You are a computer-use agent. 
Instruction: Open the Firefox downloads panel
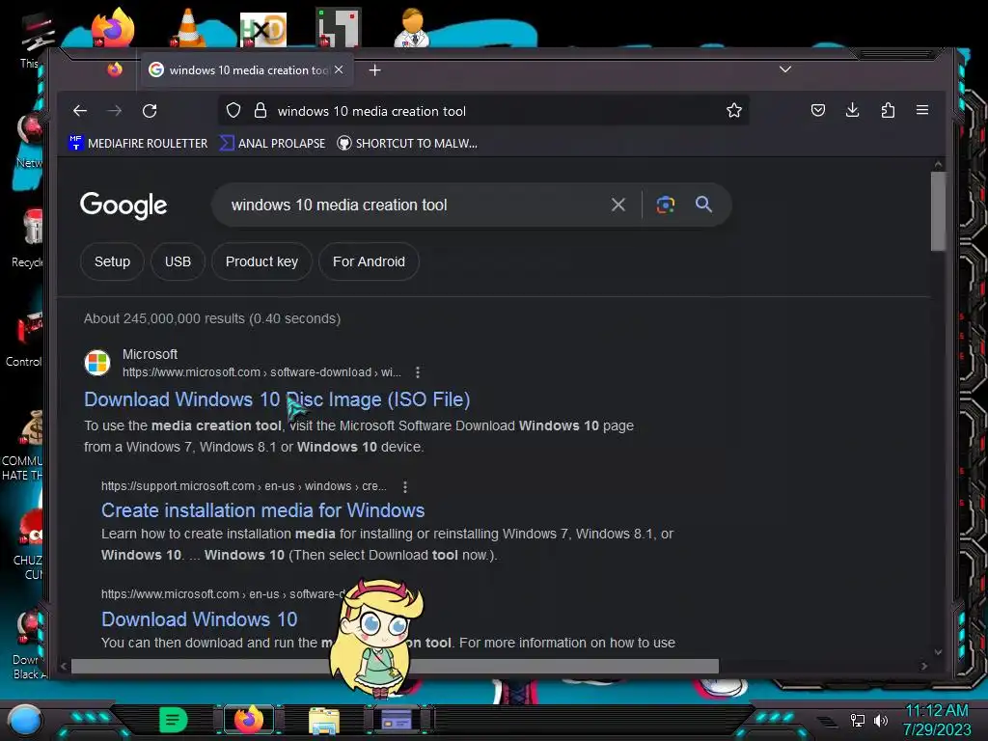click(x=853, y=111)
